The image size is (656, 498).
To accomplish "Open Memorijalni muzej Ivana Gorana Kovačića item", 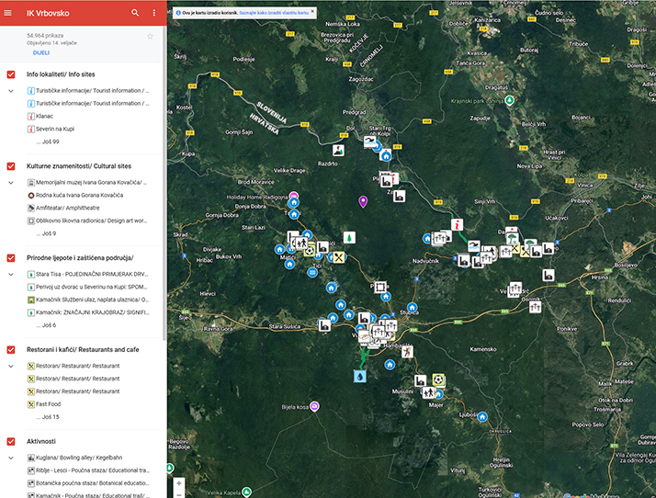I will pyautogui.click(x=89, y=183).
